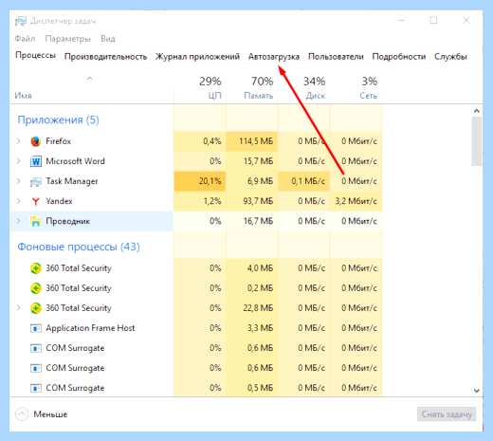Viewport: 493px width, 441px height.
Task: Select the Firefox process row name
Action: (59, 141)
